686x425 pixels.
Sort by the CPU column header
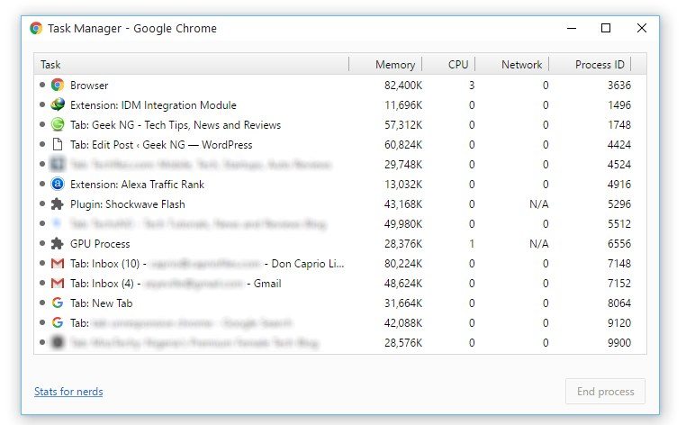(448, 64)
